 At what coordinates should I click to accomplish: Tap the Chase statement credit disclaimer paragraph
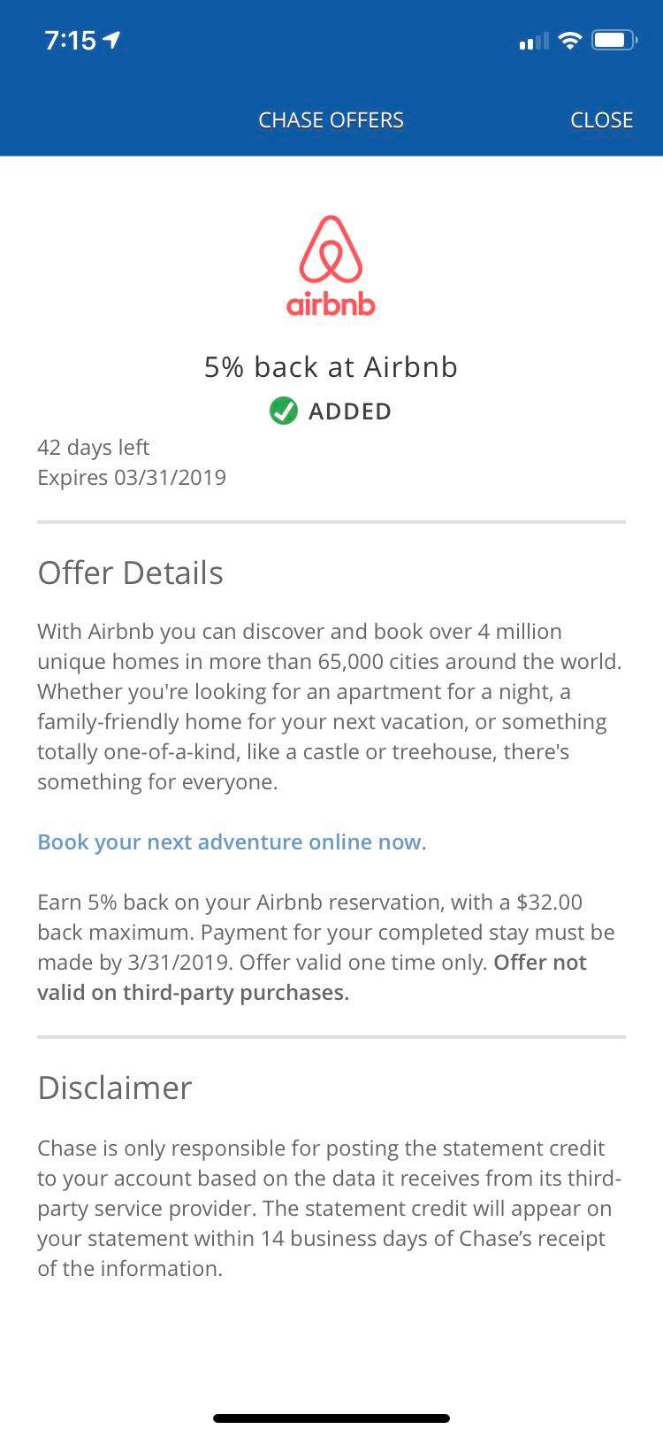coord(329,1208)
